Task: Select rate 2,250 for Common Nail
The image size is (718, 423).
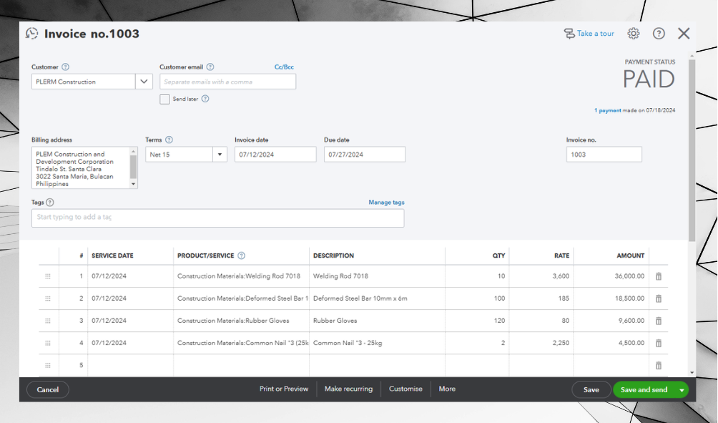Action: [541, 343]
